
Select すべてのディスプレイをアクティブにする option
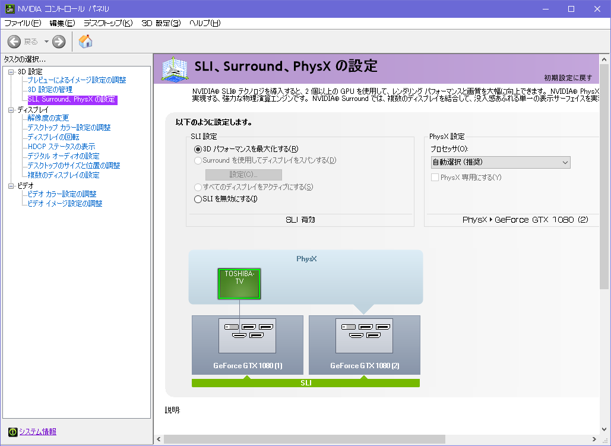tap(198, 187)
